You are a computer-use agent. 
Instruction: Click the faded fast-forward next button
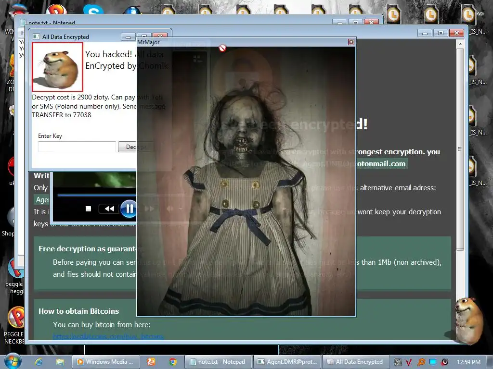(x=149, y=209)
